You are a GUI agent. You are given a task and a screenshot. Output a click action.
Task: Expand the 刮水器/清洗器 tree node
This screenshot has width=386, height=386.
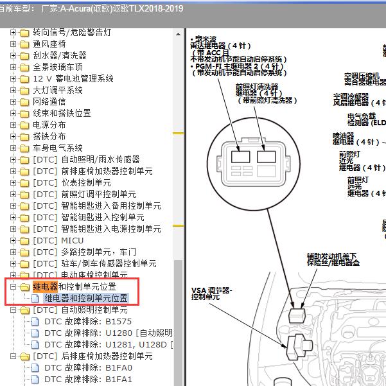pos(13,56)
